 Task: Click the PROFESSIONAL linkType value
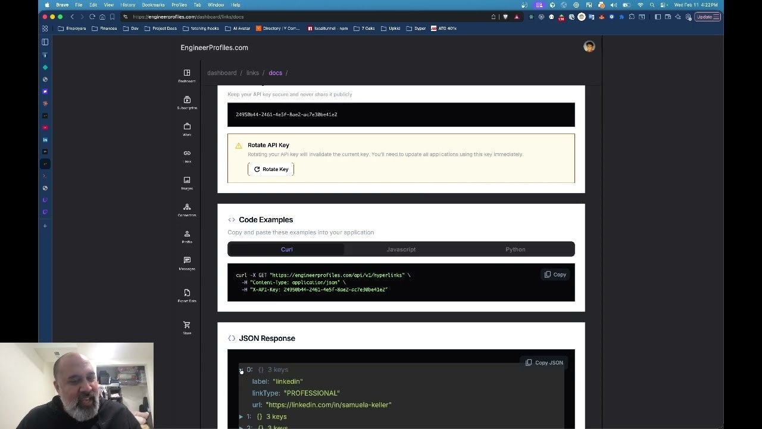[x=312, y=393]
